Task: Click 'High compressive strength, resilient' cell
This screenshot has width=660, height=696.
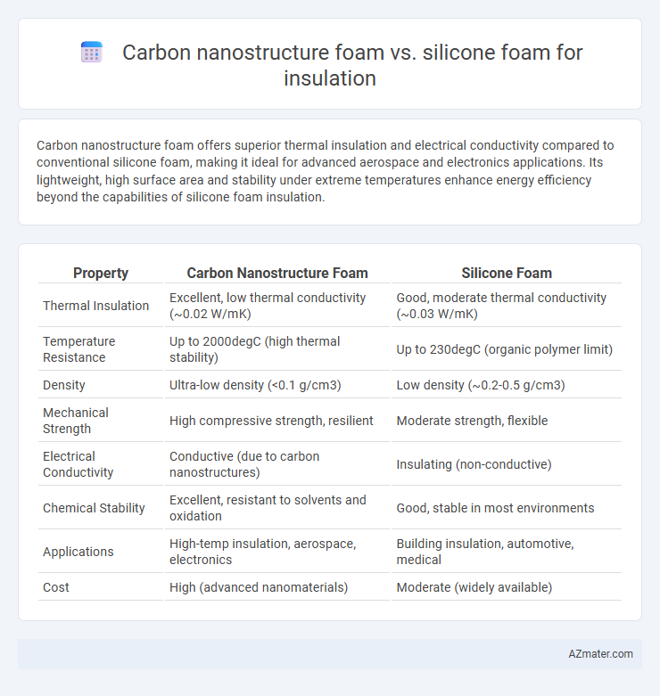Action: tap(277, 421)
